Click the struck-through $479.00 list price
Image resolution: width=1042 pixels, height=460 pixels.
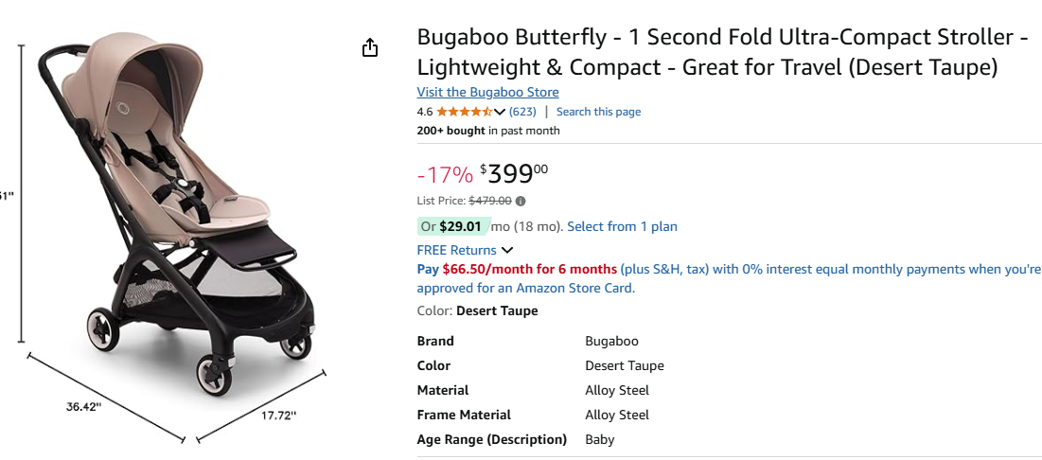490,201
